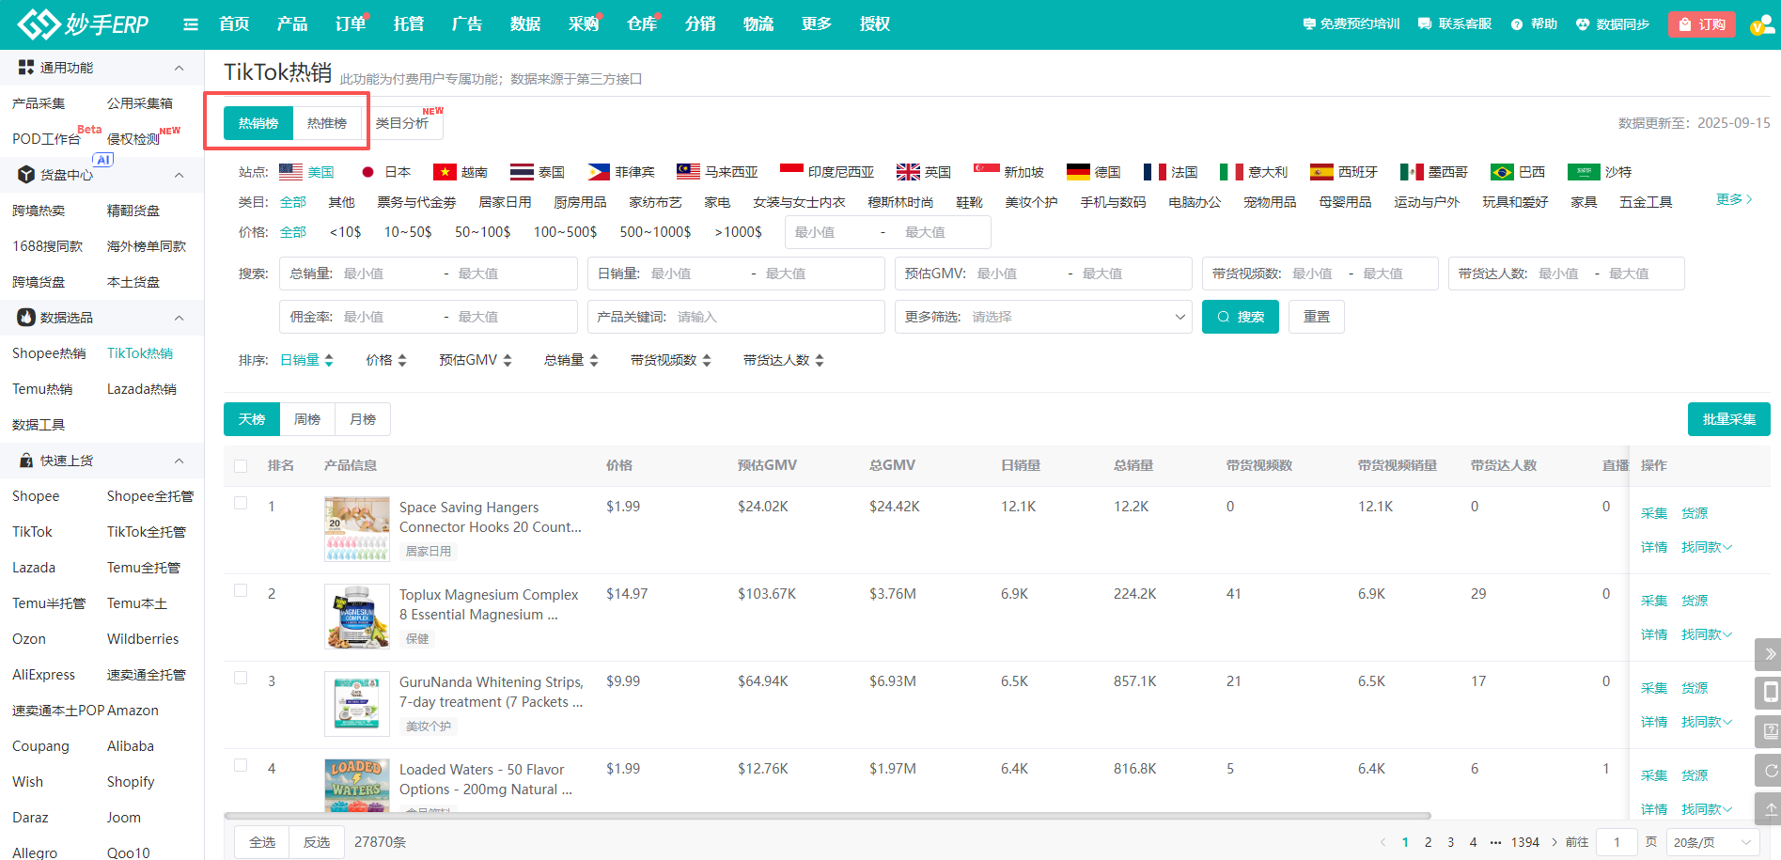Select the USA flag site icon
This screenshot has width=1781, height=860.
[x=291, y=172]
